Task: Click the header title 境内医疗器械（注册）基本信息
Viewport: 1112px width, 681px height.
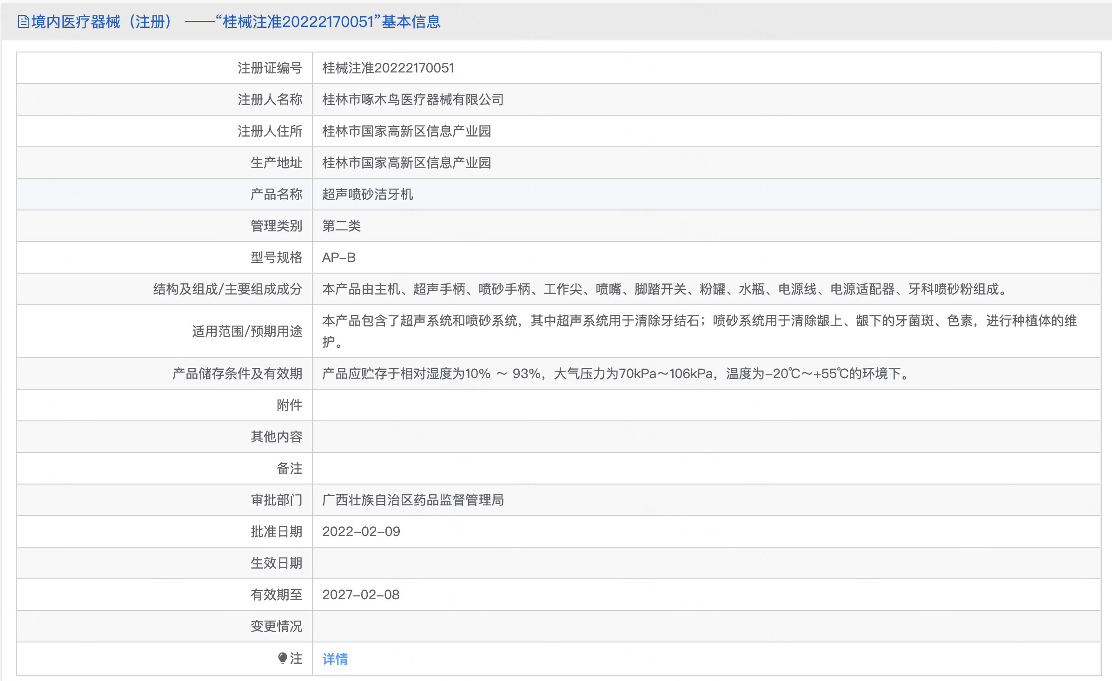Action: 236,22
